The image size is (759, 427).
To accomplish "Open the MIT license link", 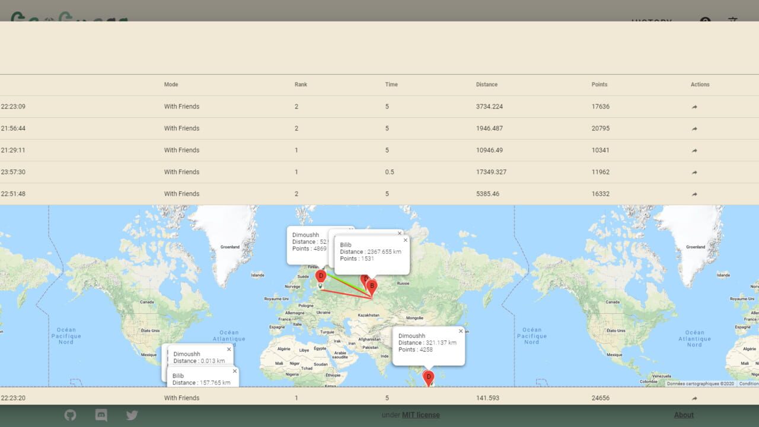I will pos(421,415).
